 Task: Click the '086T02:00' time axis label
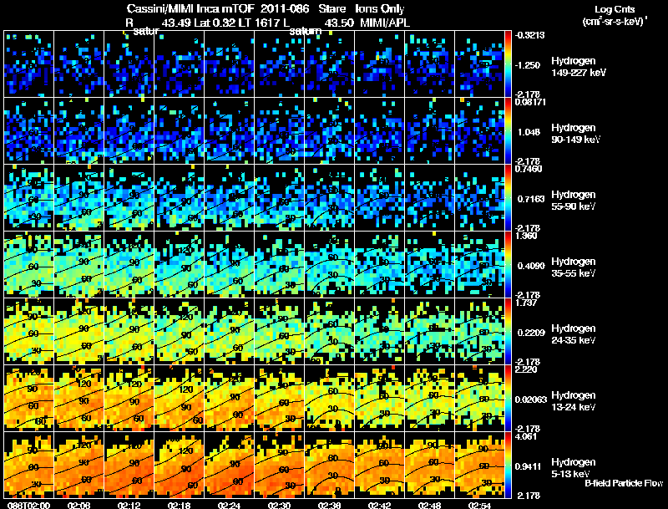pyautogui.click(x=28, y=505)
